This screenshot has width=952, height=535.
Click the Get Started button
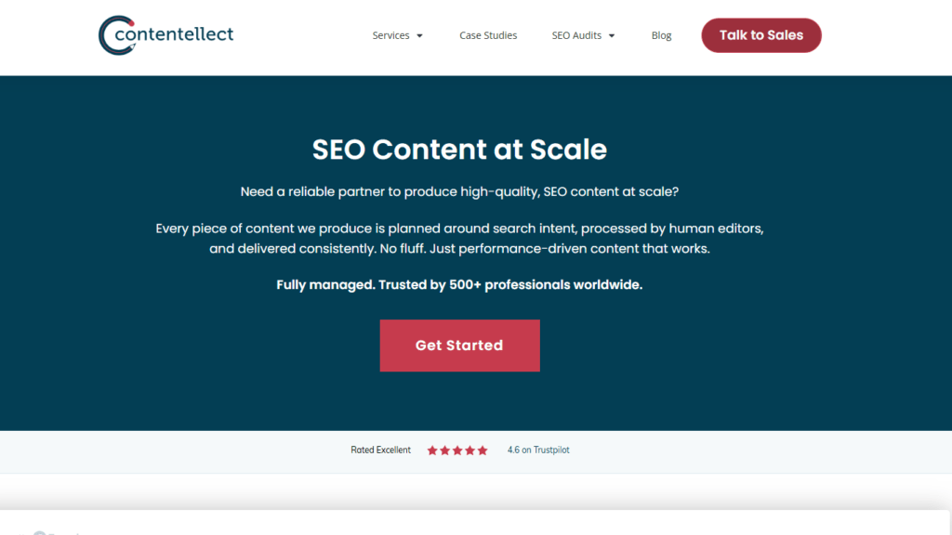(459, 346)
